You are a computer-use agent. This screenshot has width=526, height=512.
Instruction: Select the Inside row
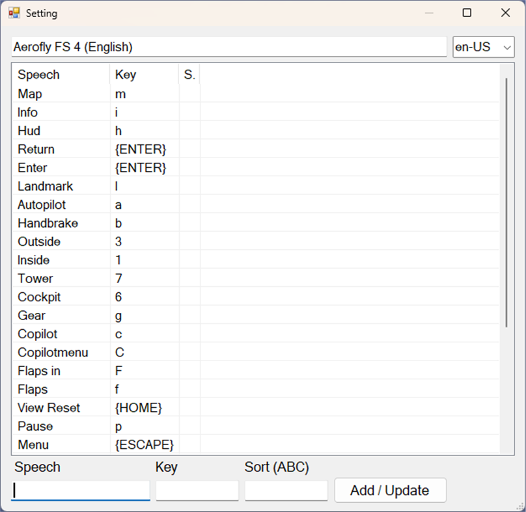(256, 260)
